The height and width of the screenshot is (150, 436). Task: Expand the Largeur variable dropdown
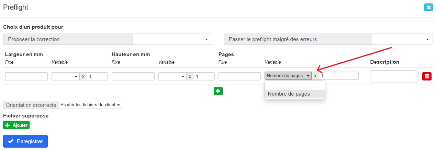coord(66,76)
